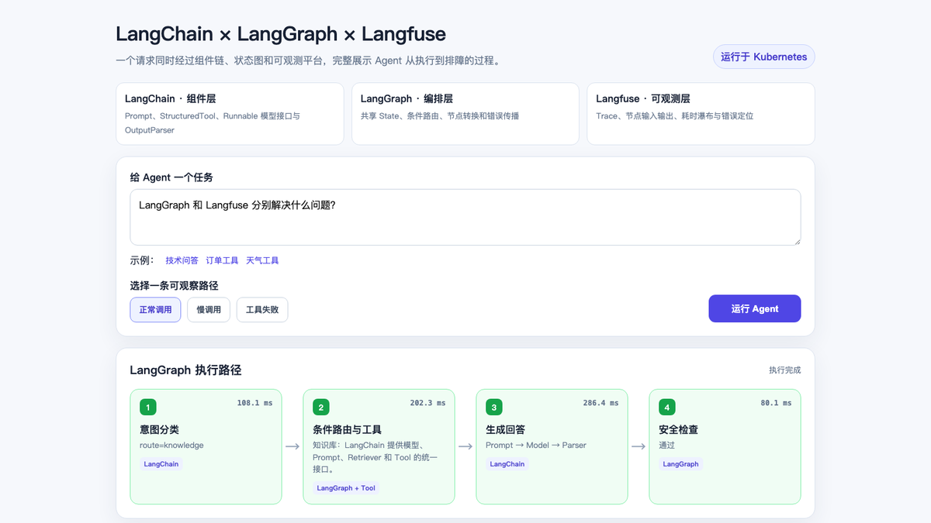
Task: Click the 108.1 ms timing value
Action: (x=255, y=403)
